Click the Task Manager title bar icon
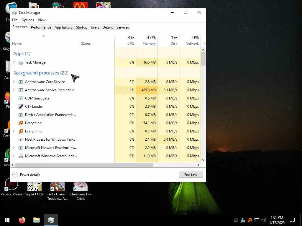Viewport: 302px width, 226px height. coord(15,13)
